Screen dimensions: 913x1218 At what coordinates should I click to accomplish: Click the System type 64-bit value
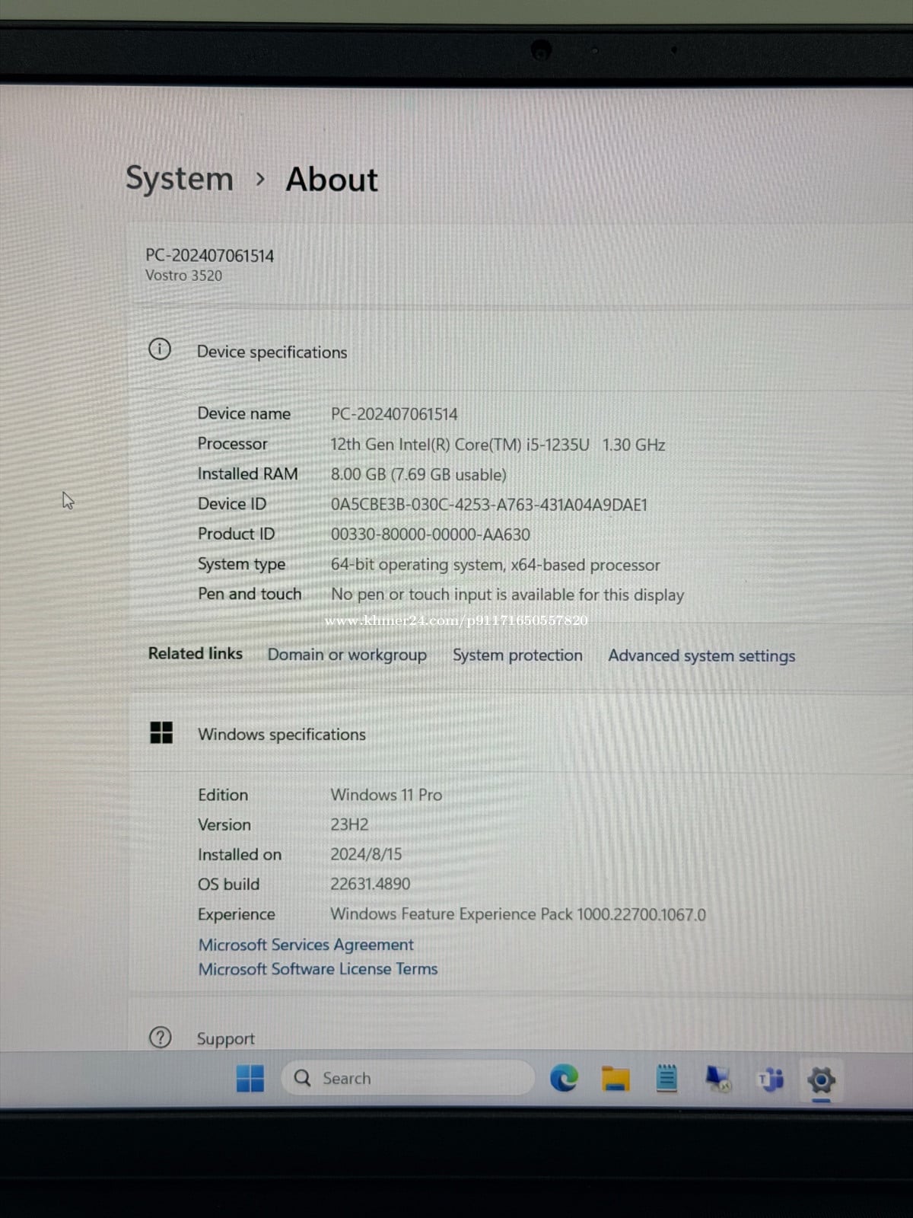click(495, 565)
